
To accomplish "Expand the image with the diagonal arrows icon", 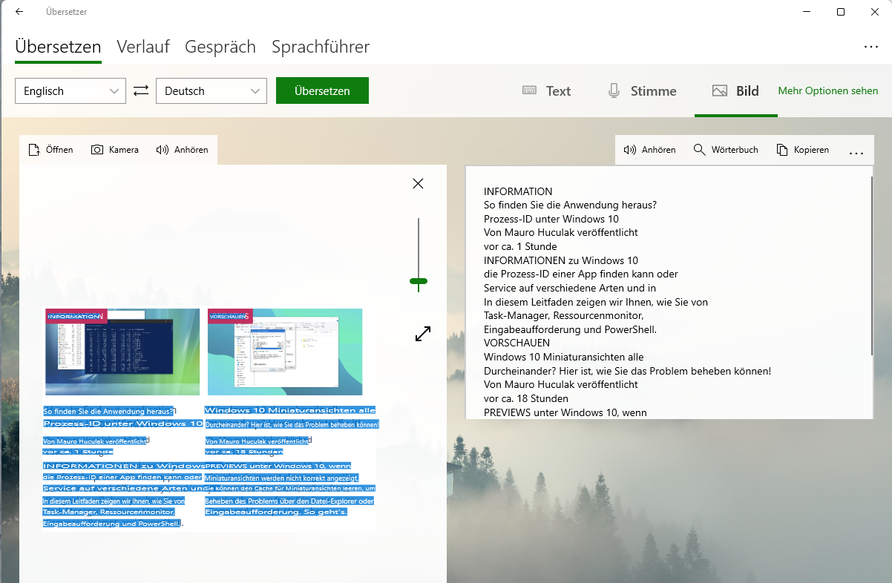I will (423, 334).
